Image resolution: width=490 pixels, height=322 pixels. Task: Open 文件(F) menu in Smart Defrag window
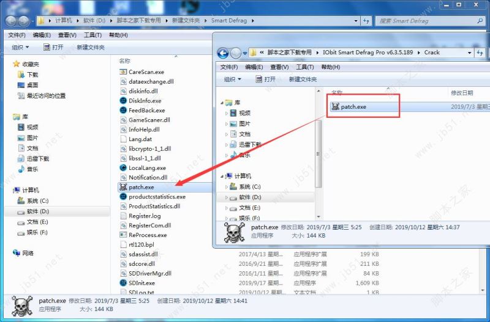click(17, 35)
